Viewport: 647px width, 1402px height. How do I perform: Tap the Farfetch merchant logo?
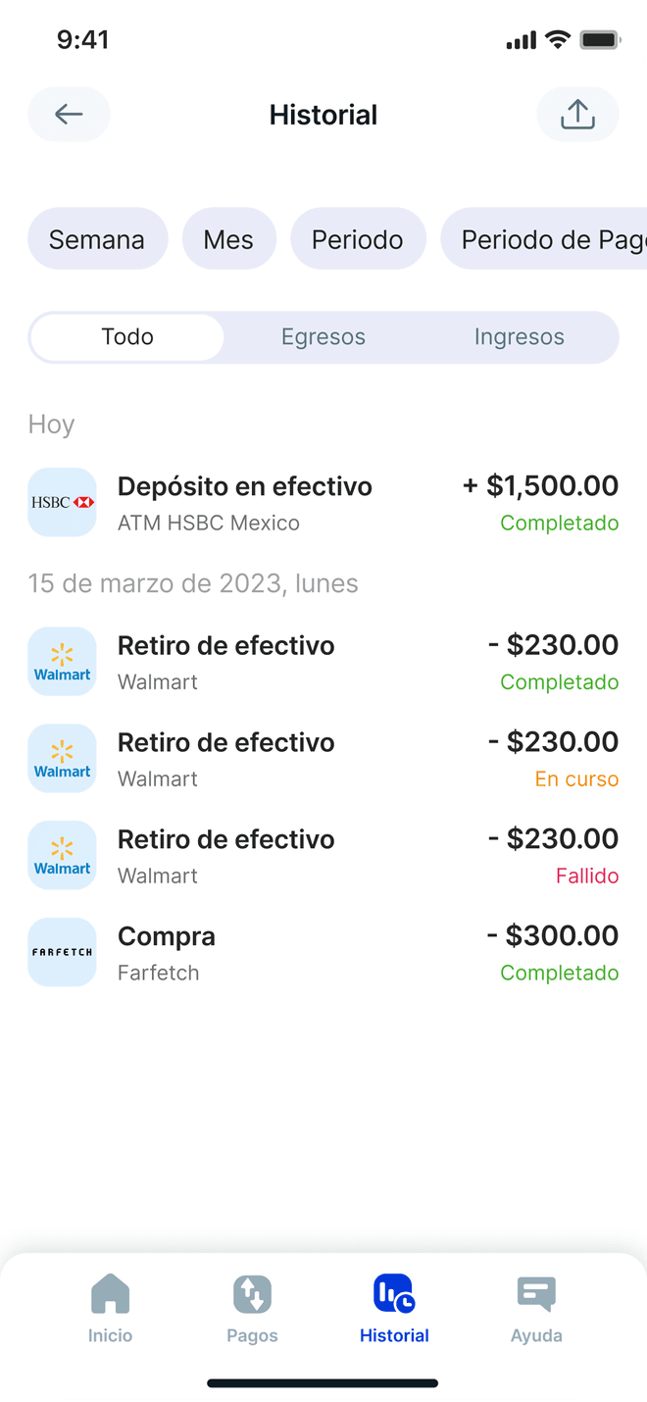point(63,952)
